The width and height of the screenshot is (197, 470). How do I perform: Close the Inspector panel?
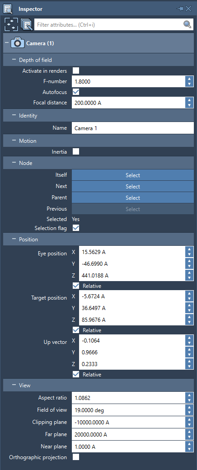188,9
